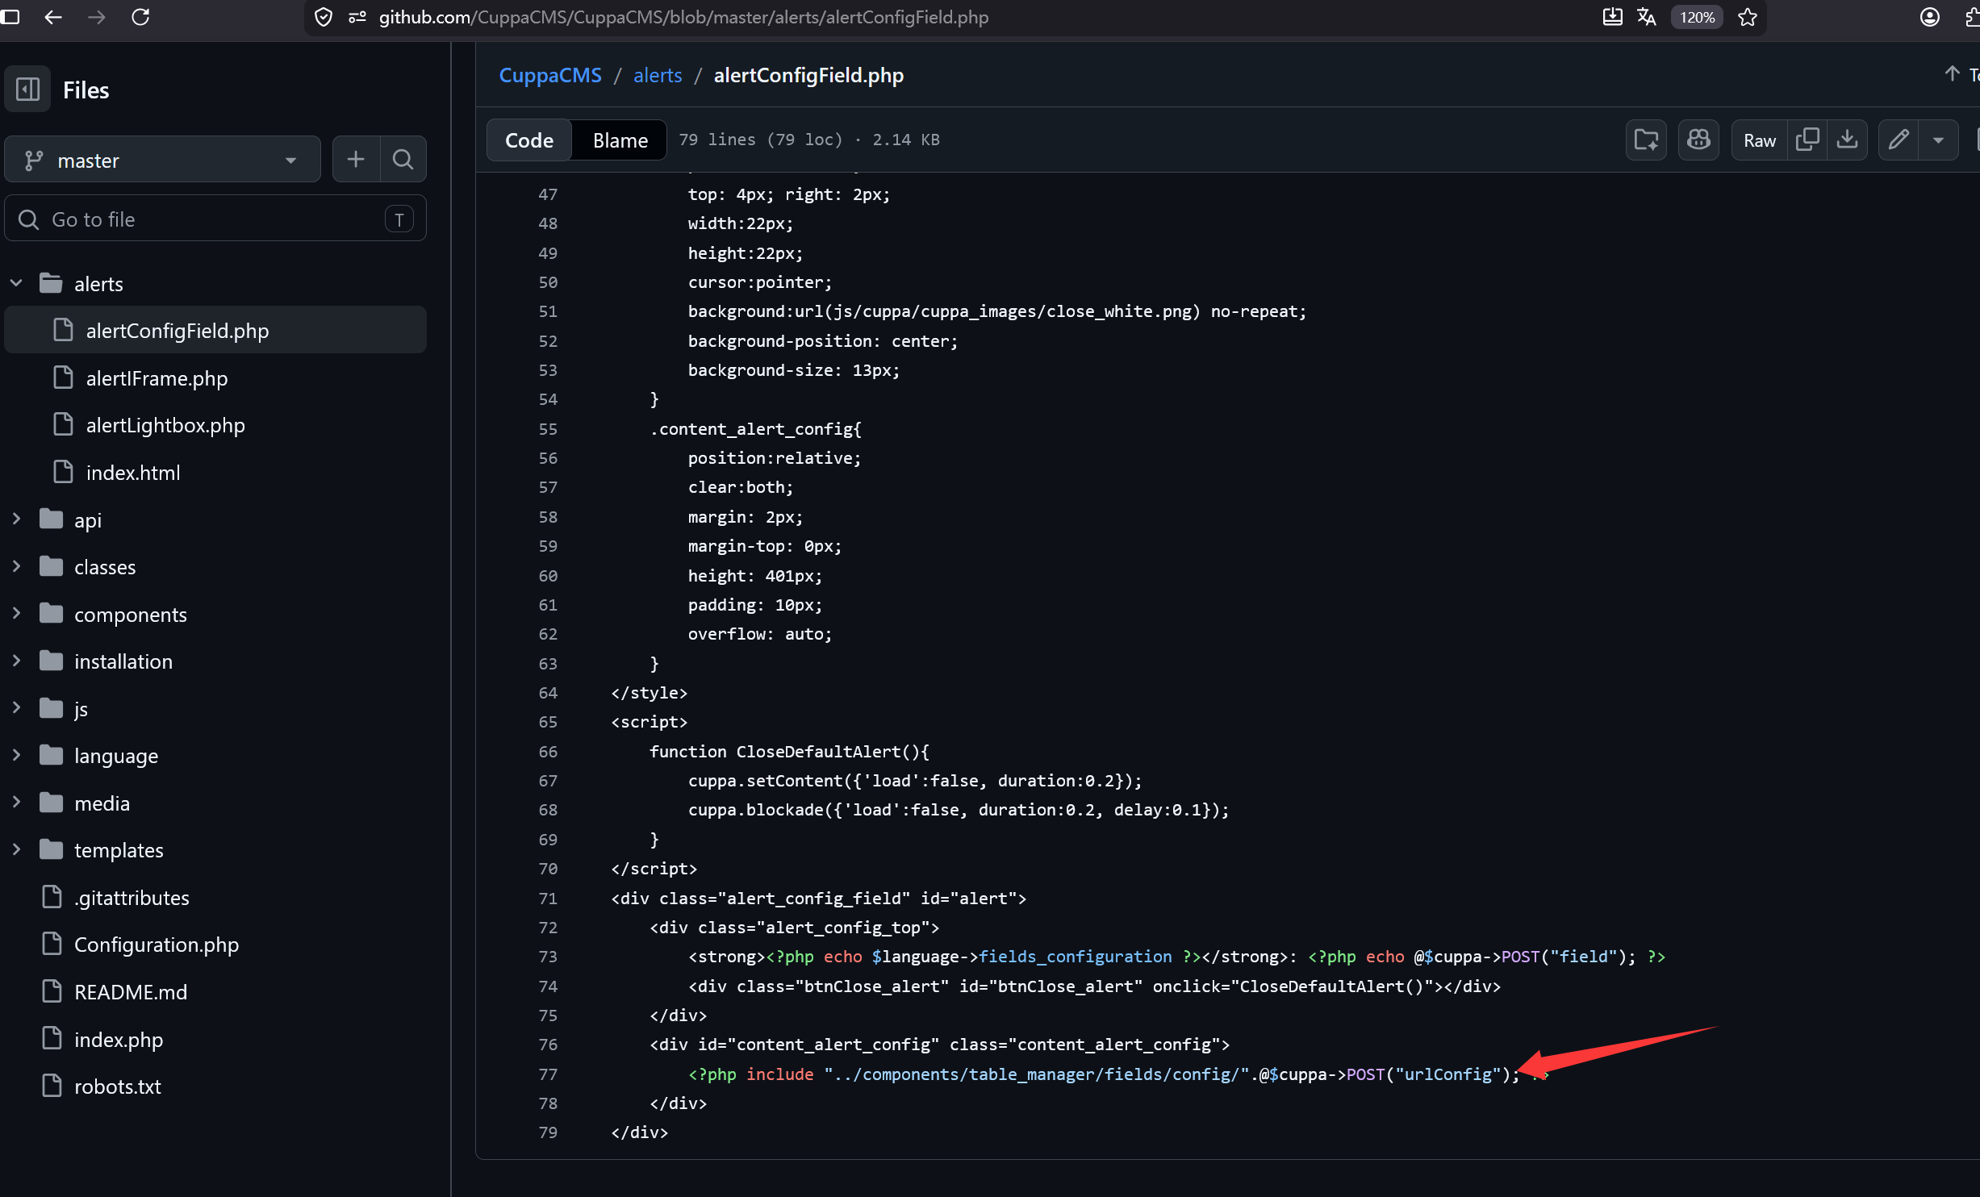Open README.md file

click(130, 991)
